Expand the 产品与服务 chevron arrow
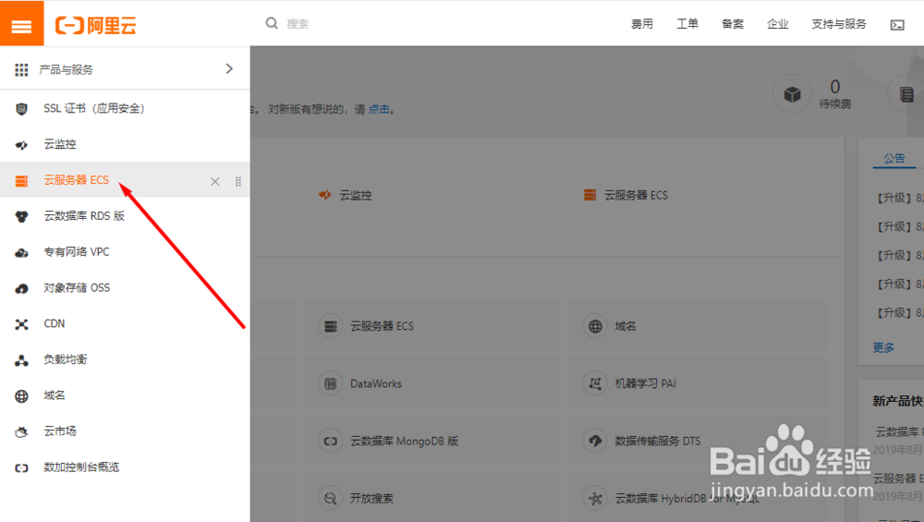 pyautogui.click(x=229, y=69)
